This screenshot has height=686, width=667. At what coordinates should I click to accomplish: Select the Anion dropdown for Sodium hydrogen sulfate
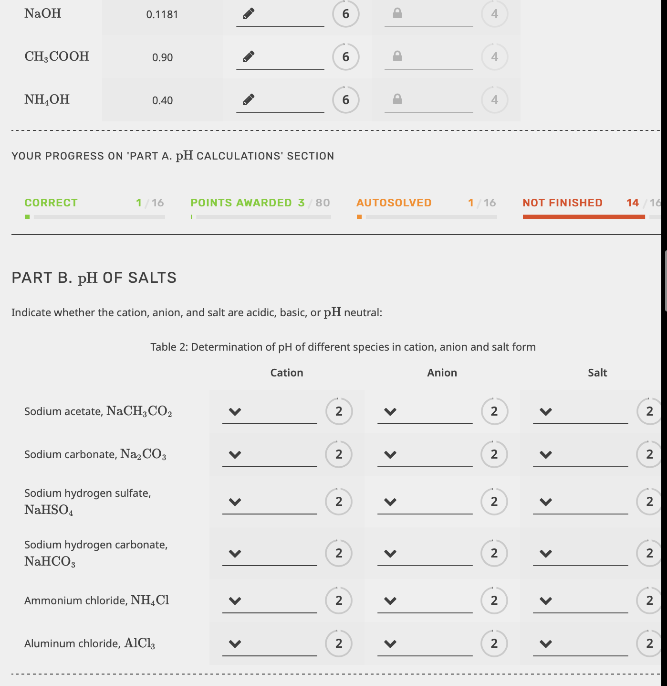(390, 502)
